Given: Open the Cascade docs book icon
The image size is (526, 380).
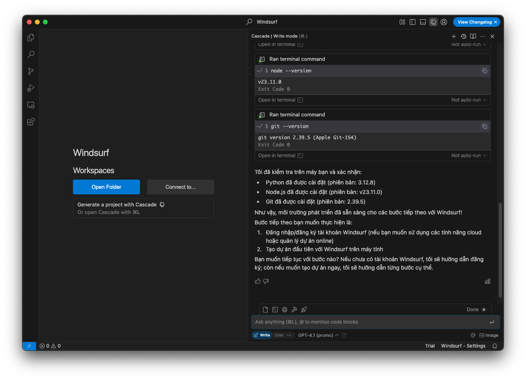Looking at the screenshot, I should pyautogui.click(x=473, y=36).
